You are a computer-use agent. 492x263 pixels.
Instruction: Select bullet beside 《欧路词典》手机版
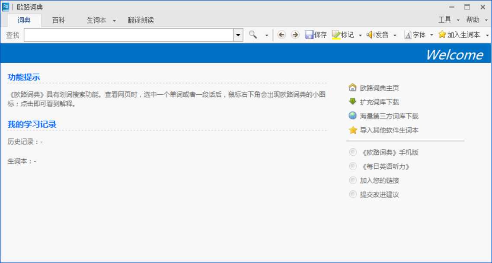point(353,152)
